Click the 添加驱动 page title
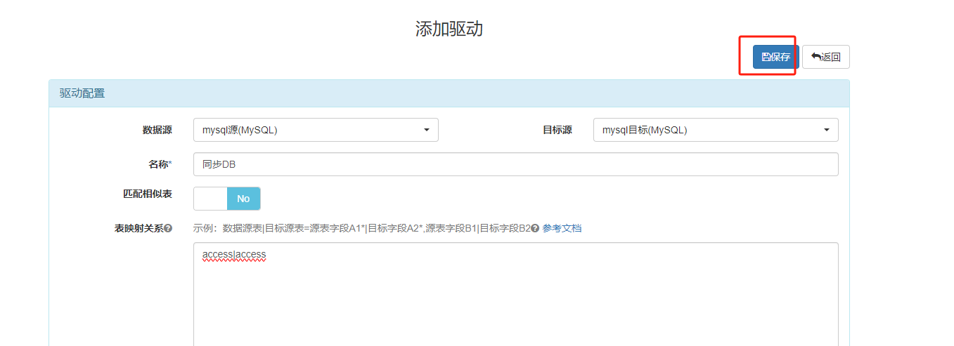Screen dimensions: 954x346 point(449,29)
